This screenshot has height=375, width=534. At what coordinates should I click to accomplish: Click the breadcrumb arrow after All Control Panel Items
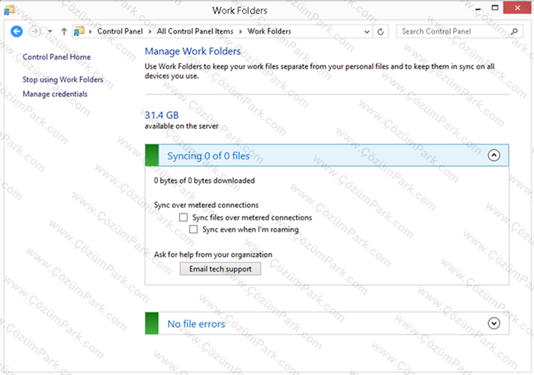[240, 32]
